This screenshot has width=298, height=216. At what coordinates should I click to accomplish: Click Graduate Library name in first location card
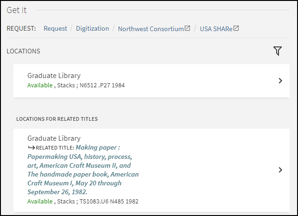coord(54,76)
